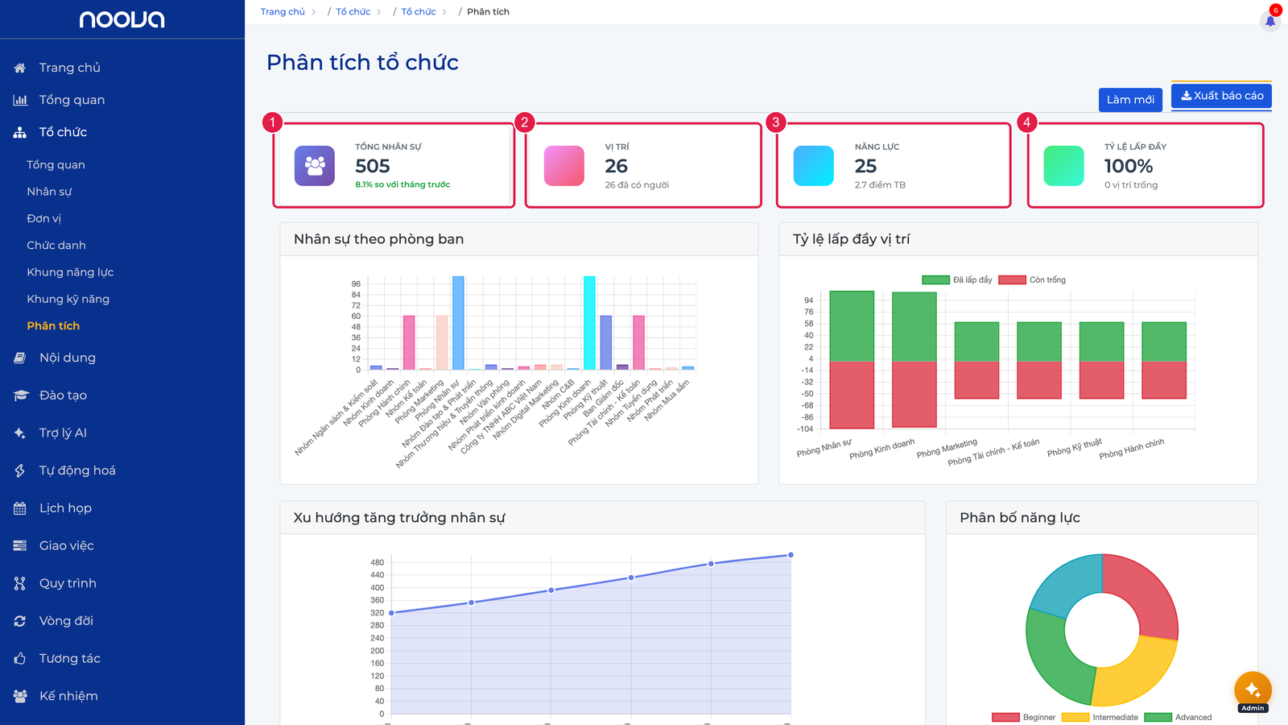Toggle the Beginner legend in donut chart
This screenshot has height=725, width=1288.
1023,717
